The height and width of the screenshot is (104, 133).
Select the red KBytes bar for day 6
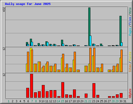28,93
